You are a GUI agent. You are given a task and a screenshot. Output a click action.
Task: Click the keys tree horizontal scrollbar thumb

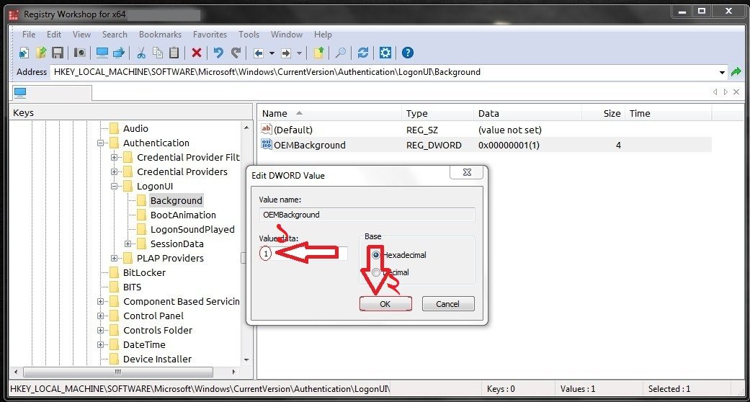(117, 372)
